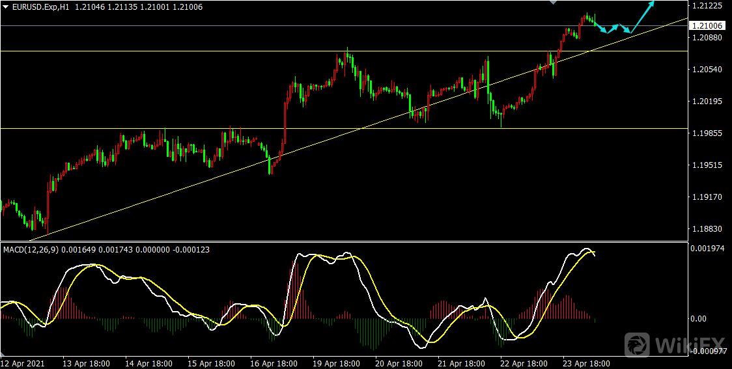Screen dimensions: 732x369
Task: Click the 19 Apr 18:00 time label
Action: coord(336,363)
